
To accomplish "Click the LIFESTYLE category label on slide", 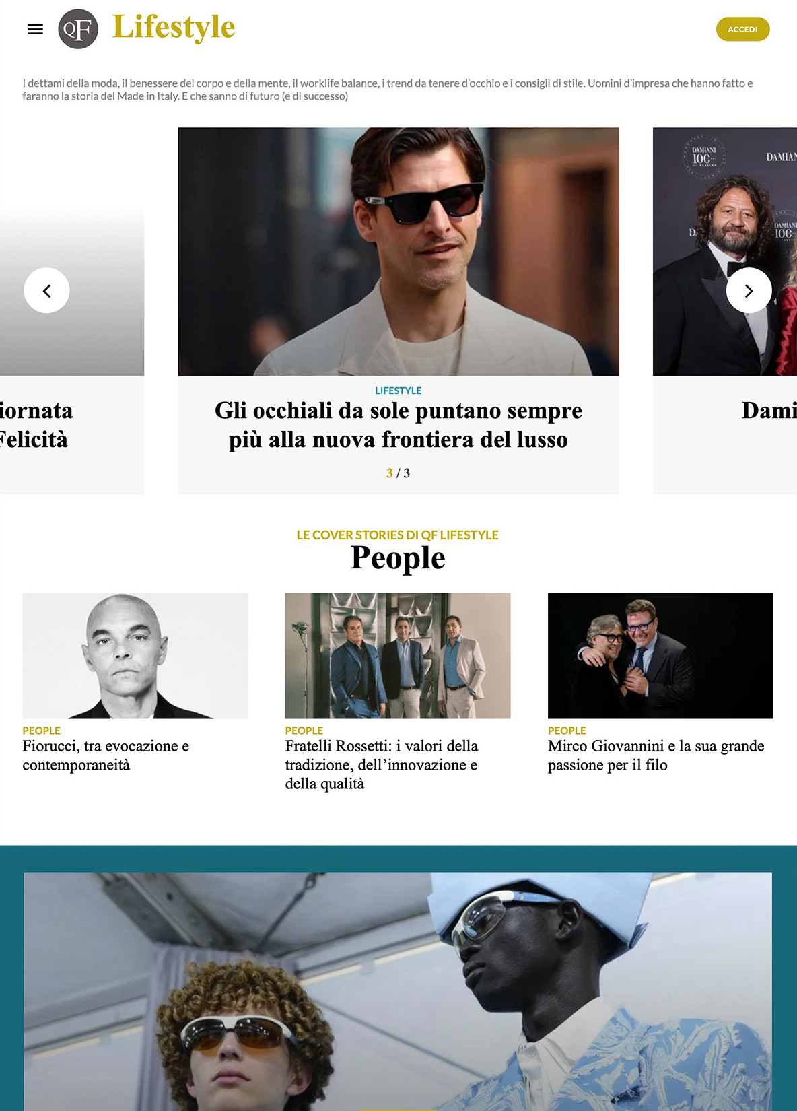I will pos(398,391).
